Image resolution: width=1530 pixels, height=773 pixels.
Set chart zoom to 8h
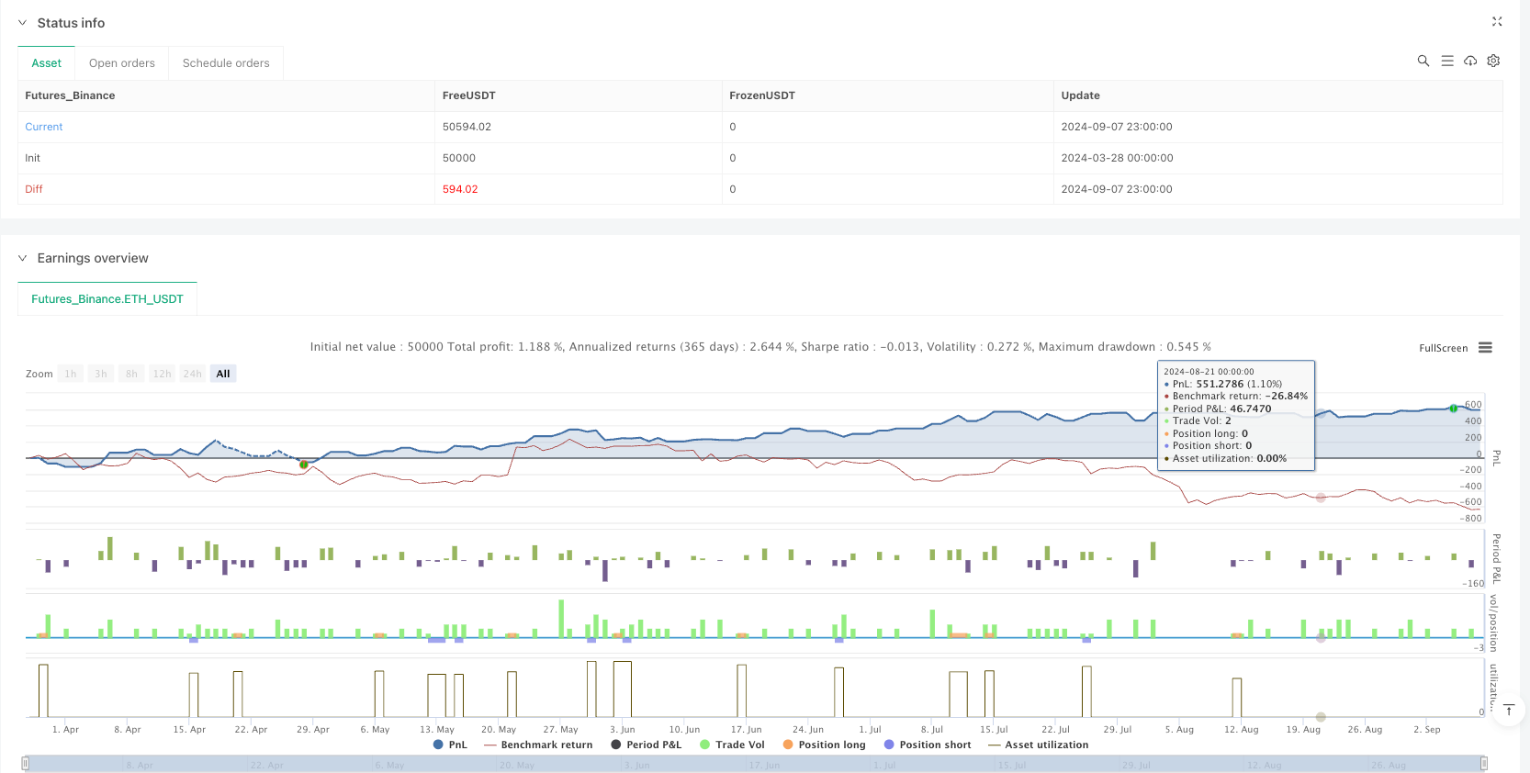coord(131,374)
